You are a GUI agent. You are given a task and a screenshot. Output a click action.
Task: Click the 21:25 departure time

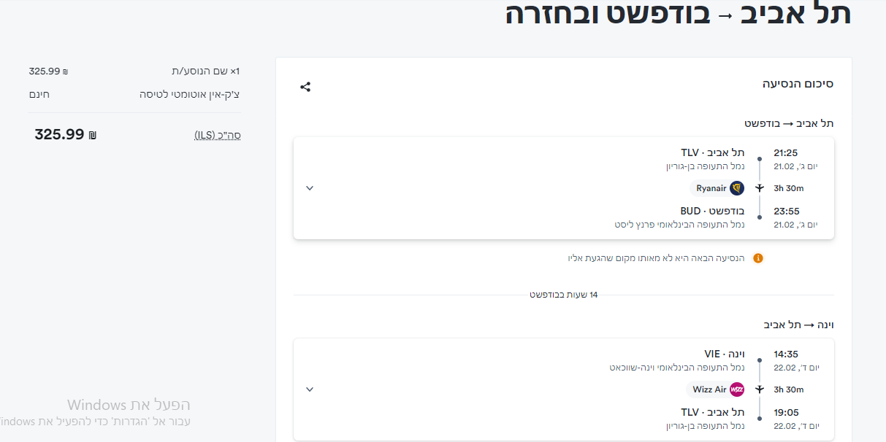[786, 153]
